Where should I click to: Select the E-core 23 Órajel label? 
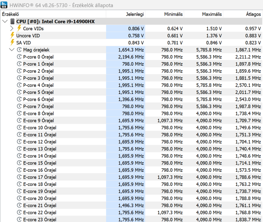pos(40,219)
